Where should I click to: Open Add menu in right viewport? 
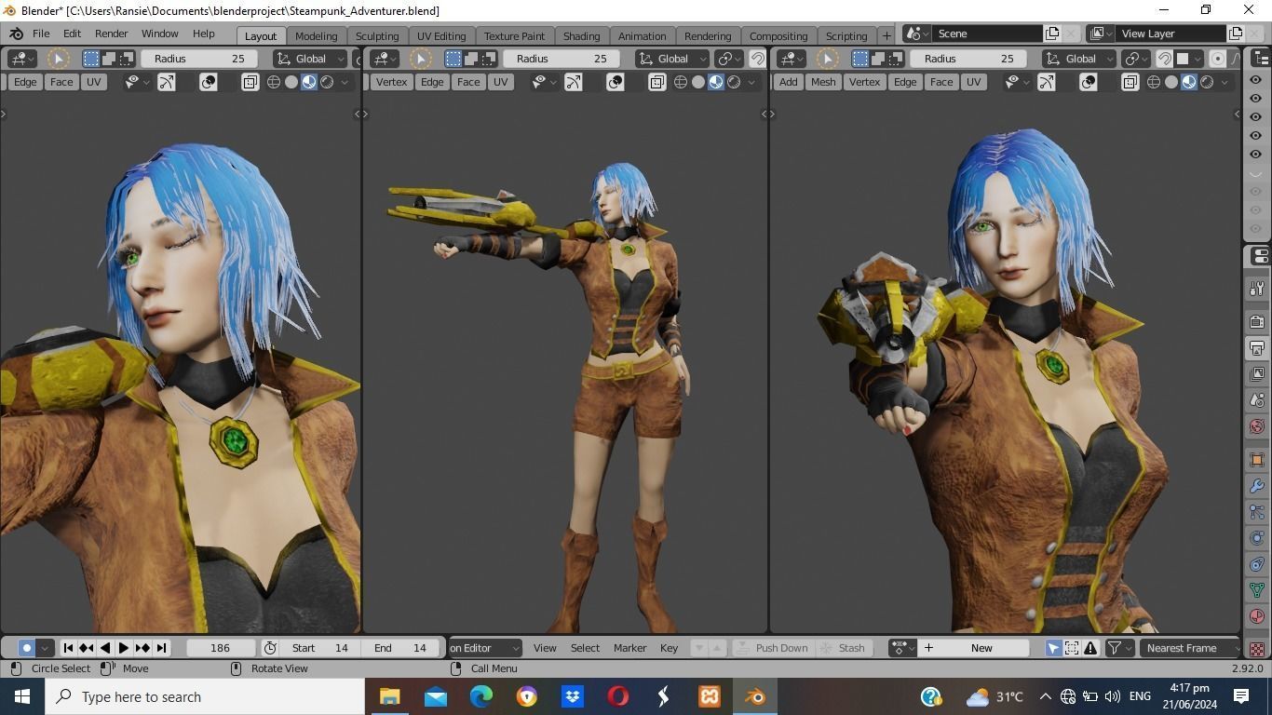tap(788, 82)
